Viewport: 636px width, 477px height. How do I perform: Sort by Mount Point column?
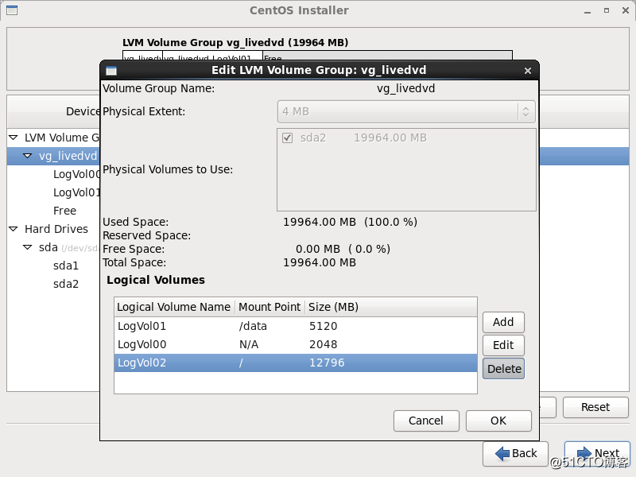270,307
